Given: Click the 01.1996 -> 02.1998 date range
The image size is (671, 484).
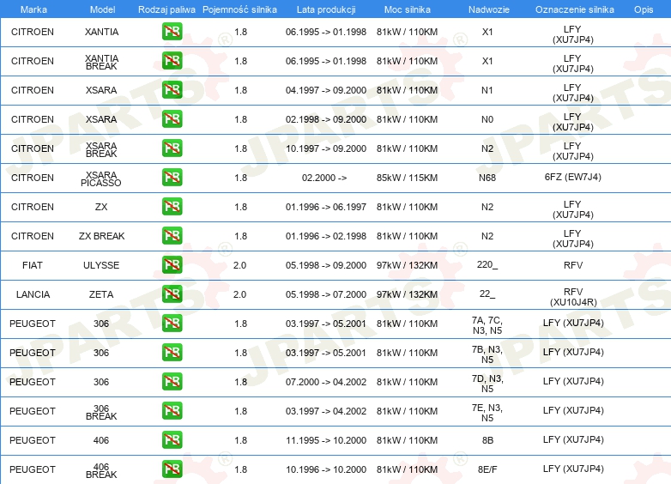Looking at the screenshot, I should pyautogui.click(x=326, y=236).
